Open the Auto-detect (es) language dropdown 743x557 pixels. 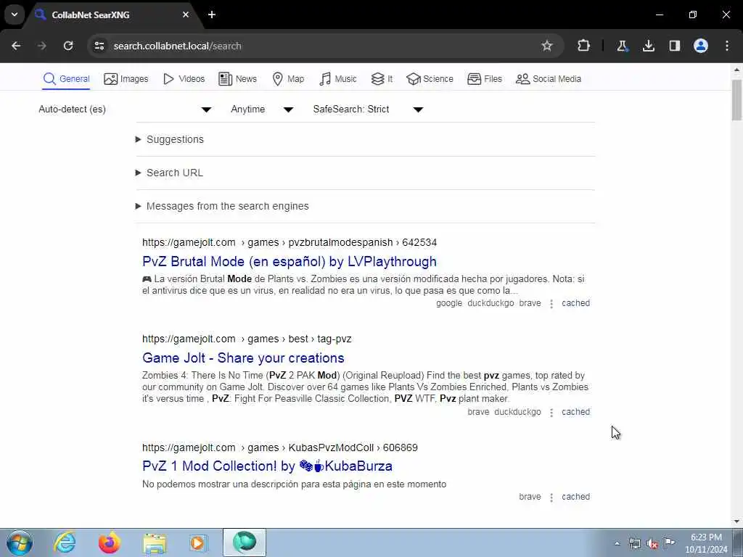pyautogui.click(x=125, y=110)
